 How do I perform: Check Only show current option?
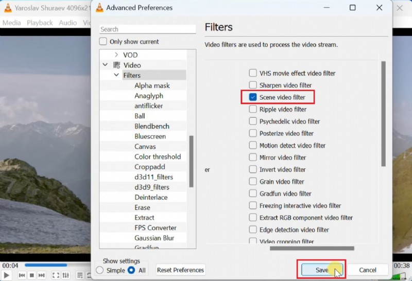[x=104, y=42]
